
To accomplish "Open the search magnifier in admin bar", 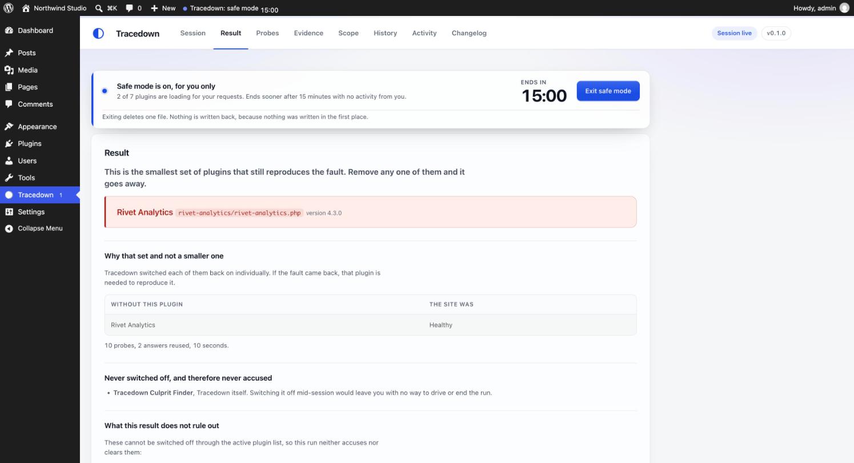I will tap(99, 8).
